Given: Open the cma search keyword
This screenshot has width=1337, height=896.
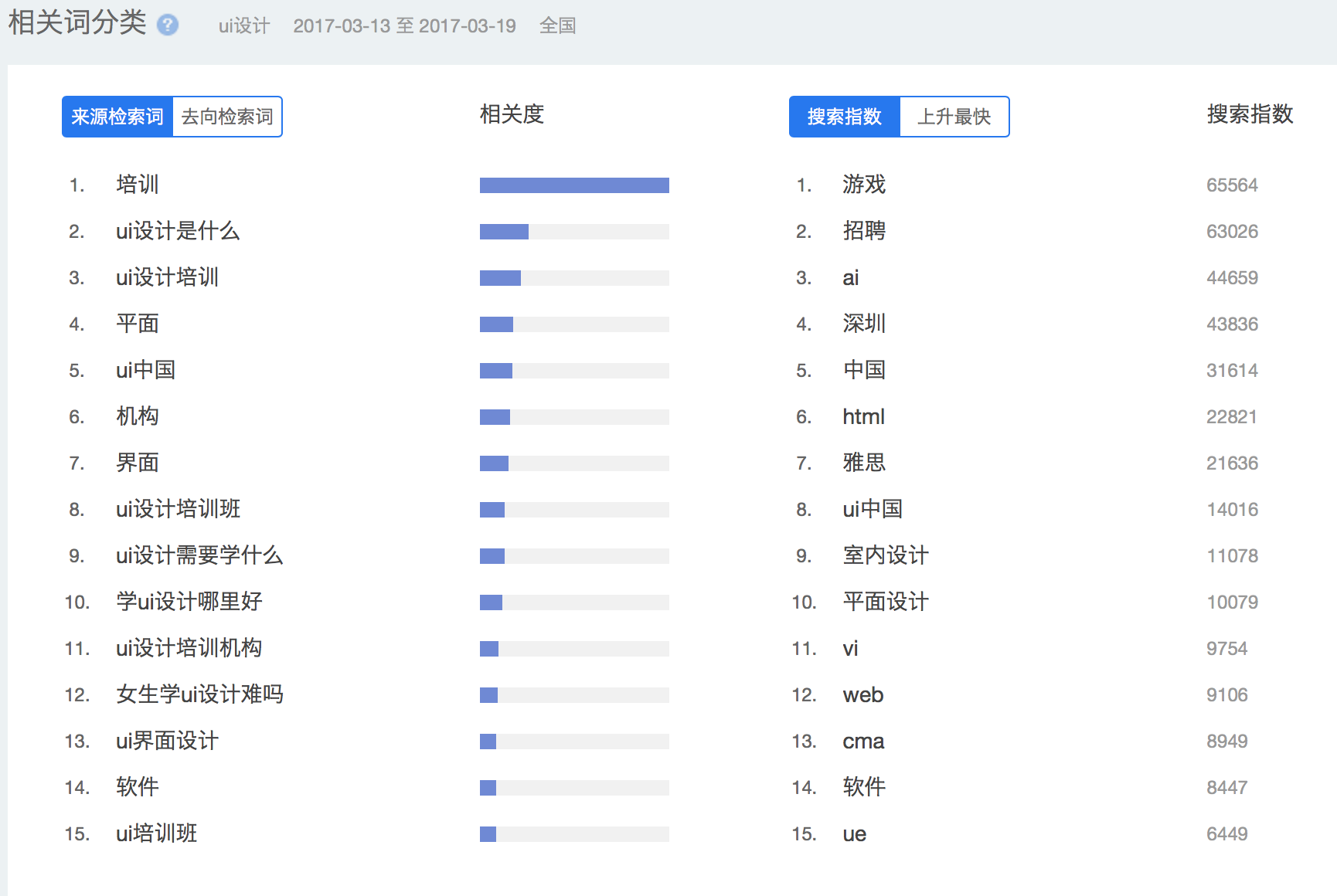Looking at the screenshot, I should pyautogui.click(x=863, y=741).
